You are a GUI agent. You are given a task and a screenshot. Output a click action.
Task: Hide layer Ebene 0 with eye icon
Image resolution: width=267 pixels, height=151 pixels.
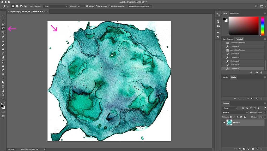pos(224,123)
